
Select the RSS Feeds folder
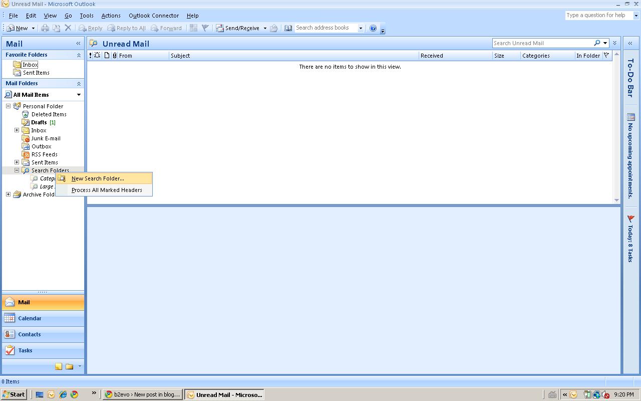44,154
